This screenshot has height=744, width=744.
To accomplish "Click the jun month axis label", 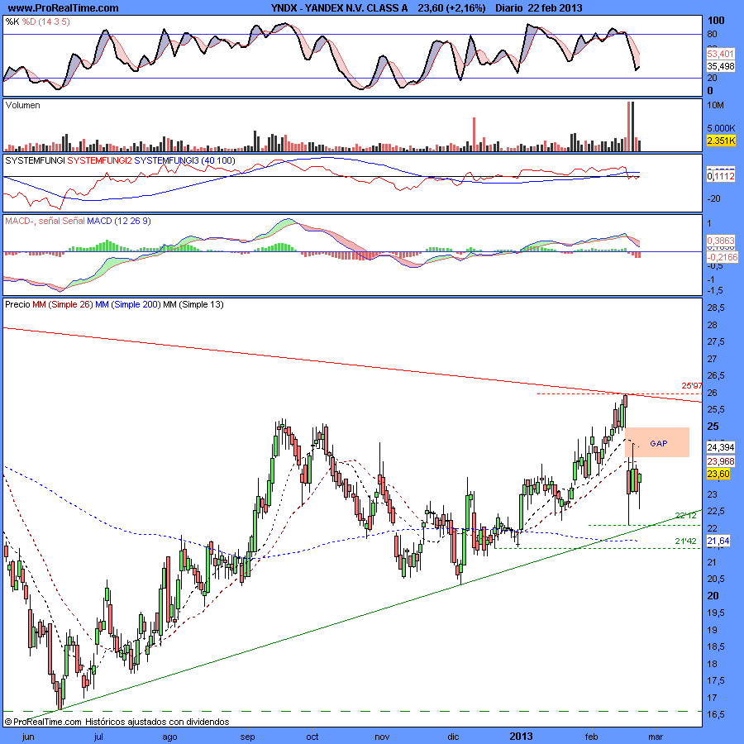I will 28,737.
